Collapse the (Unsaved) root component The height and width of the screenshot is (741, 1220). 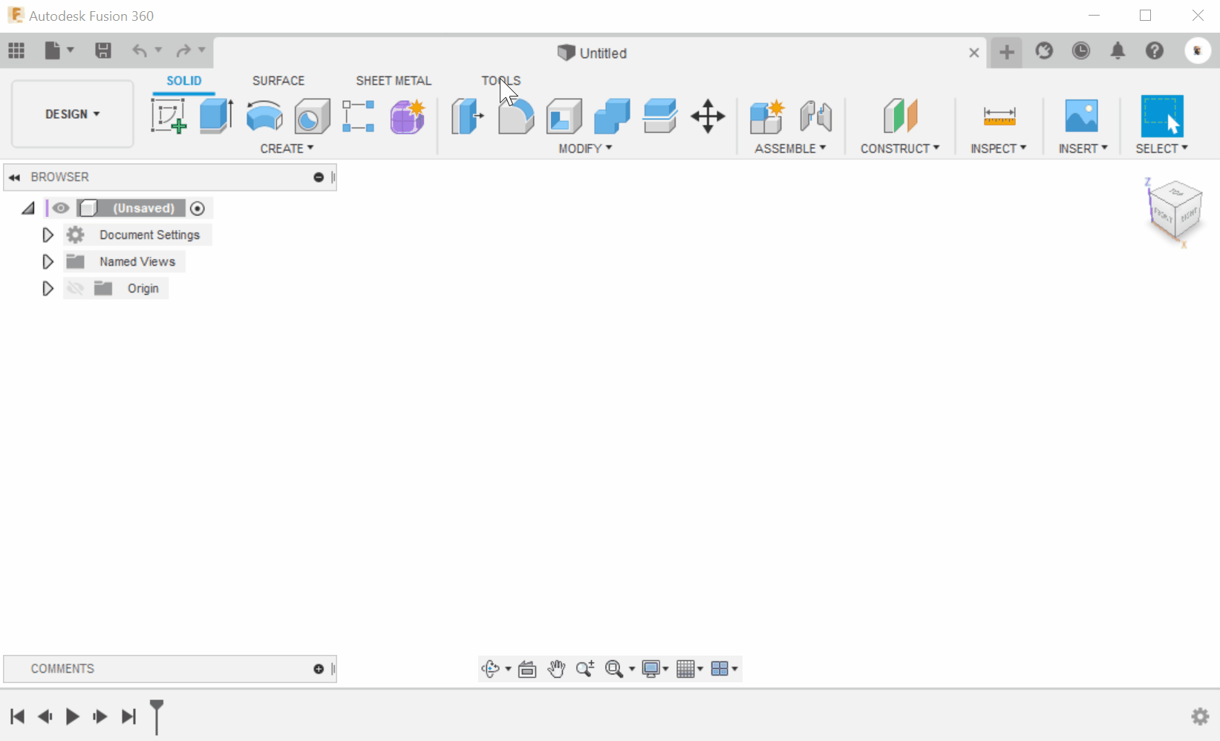click(28, 209)
